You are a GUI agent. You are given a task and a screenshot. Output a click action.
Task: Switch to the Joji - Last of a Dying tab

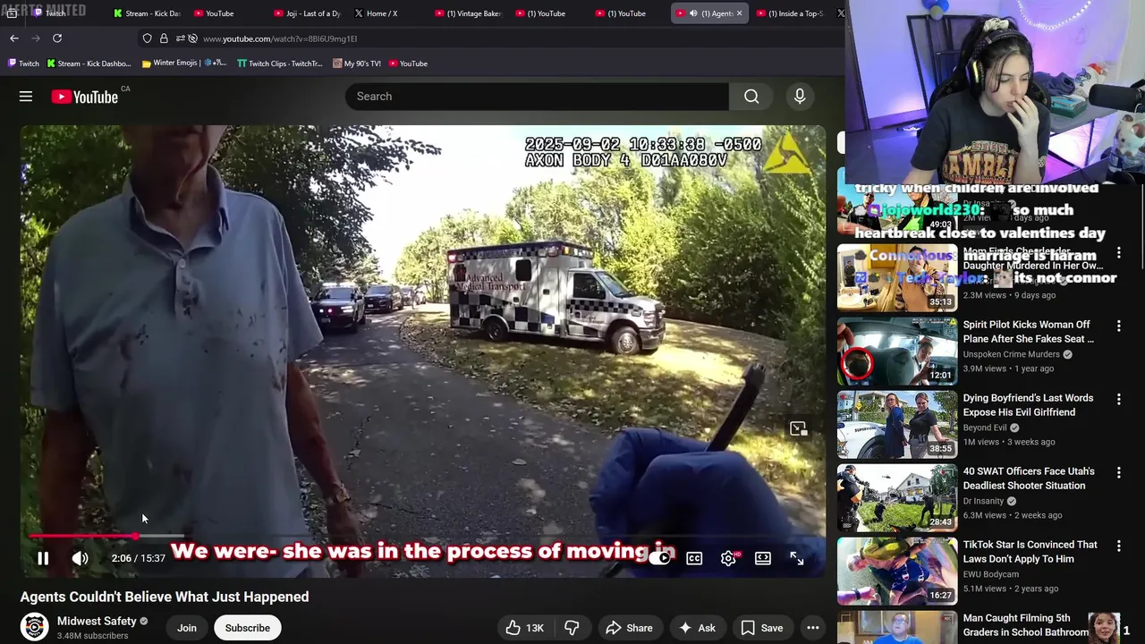click(x=309, y=13)
